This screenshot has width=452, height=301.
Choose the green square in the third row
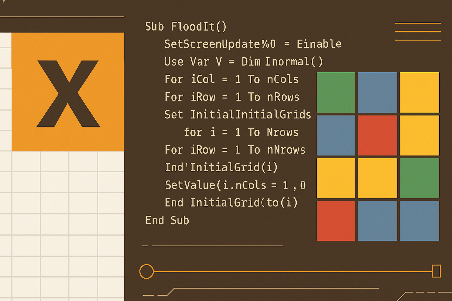[419, 178]
